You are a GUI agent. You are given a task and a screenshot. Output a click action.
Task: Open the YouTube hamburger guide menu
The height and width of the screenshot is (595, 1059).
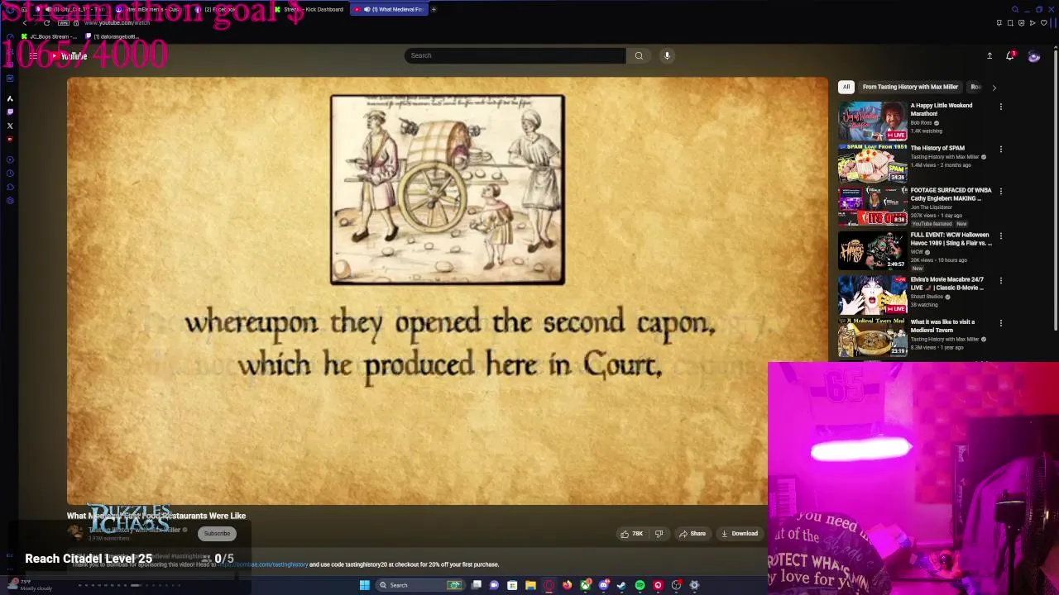click(33, 56)
